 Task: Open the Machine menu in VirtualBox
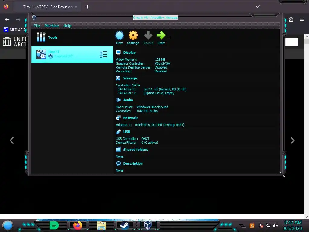(x=52, y=26)
